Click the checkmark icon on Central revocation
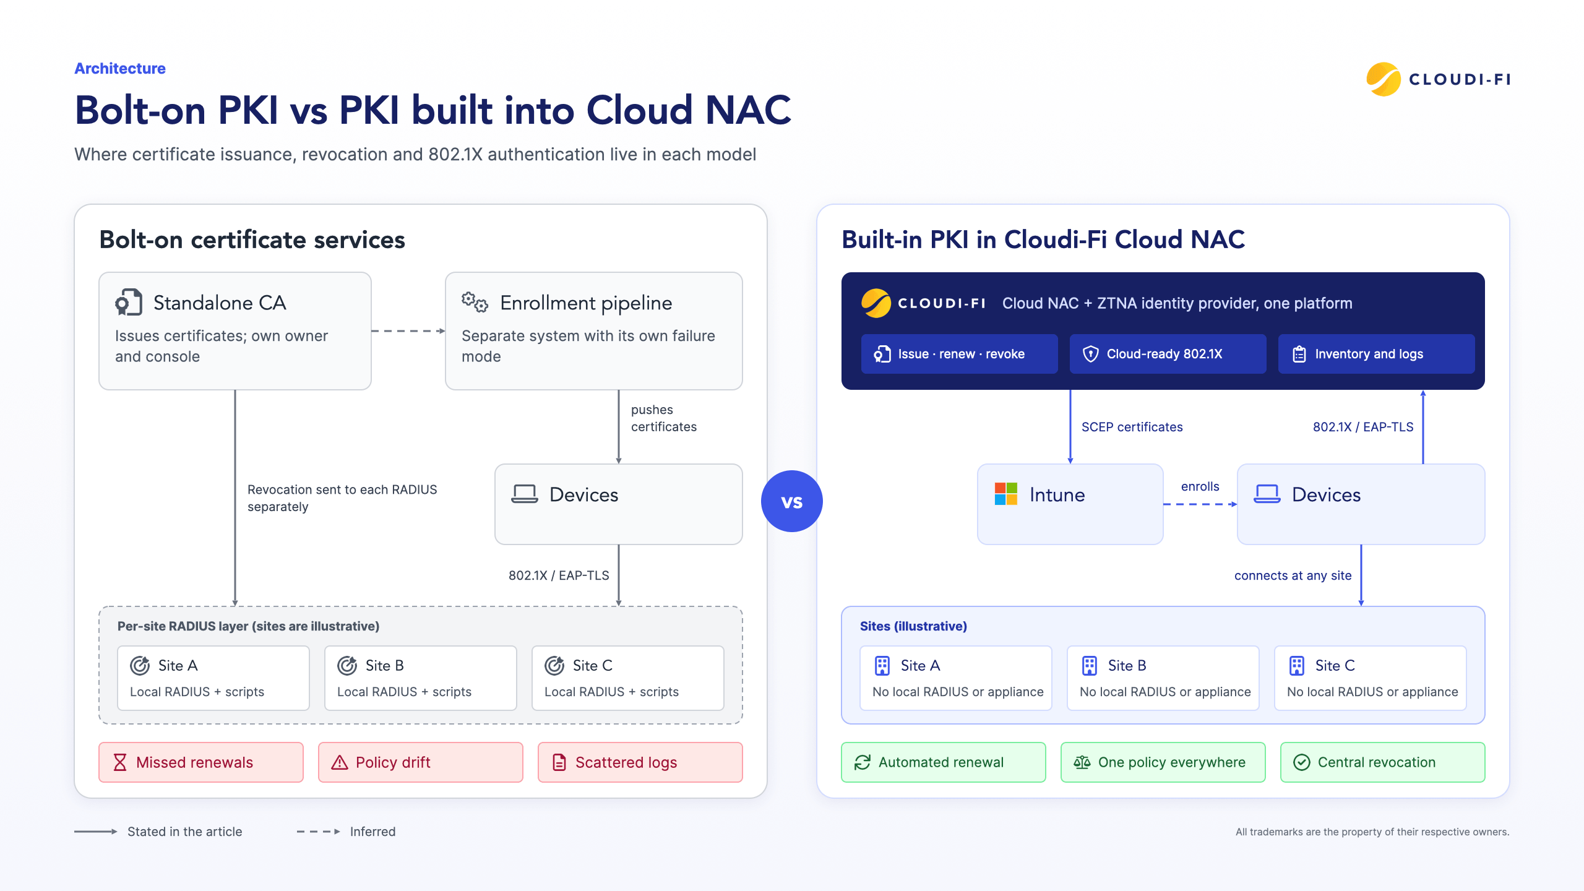1584x891 pixels. pyautogui.click(x=1302, y=762)
